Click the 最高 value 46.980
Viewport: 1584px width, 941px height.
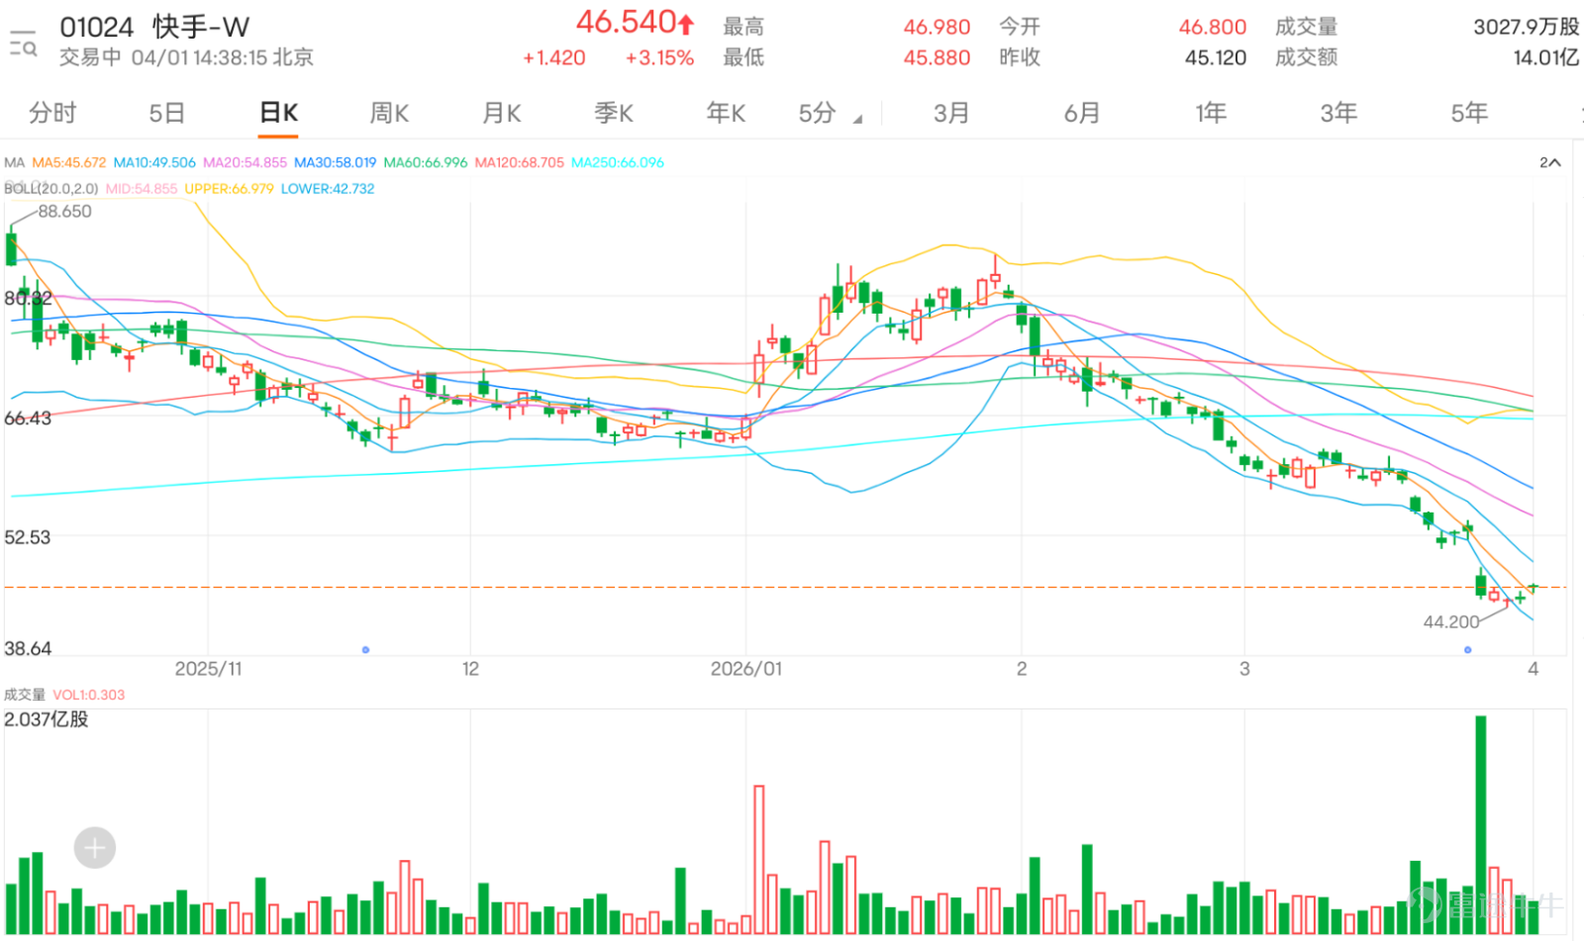click(937, 27)
